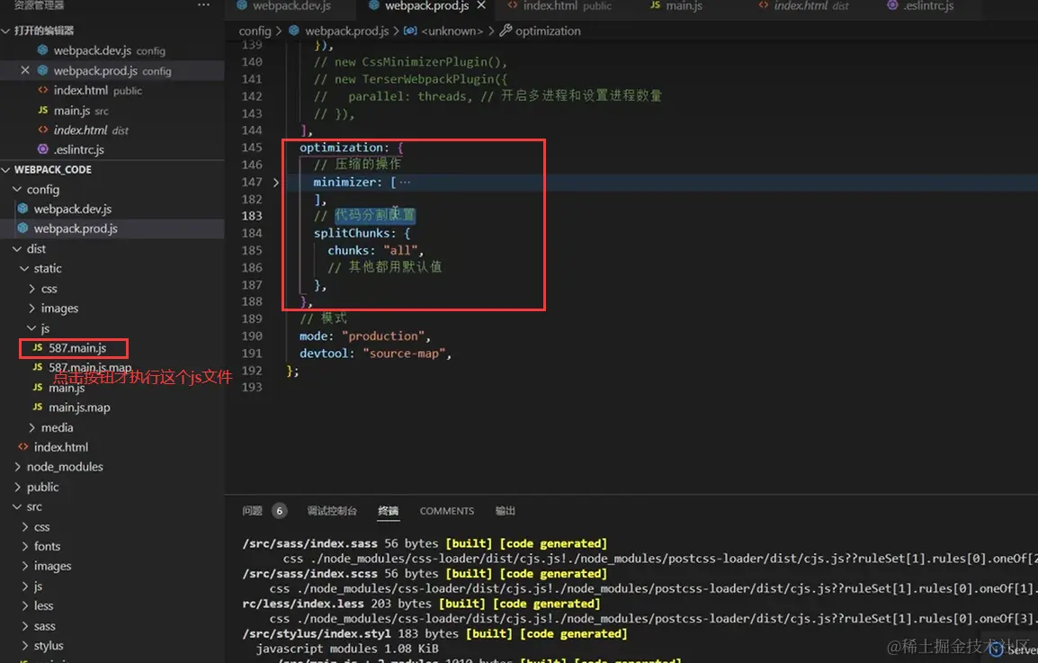Click line number 190 in gutter
Screen dimensions: 1038x663
252,336
